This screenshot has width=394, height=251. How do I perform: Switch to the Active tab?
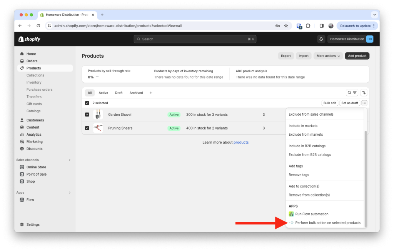103,93
